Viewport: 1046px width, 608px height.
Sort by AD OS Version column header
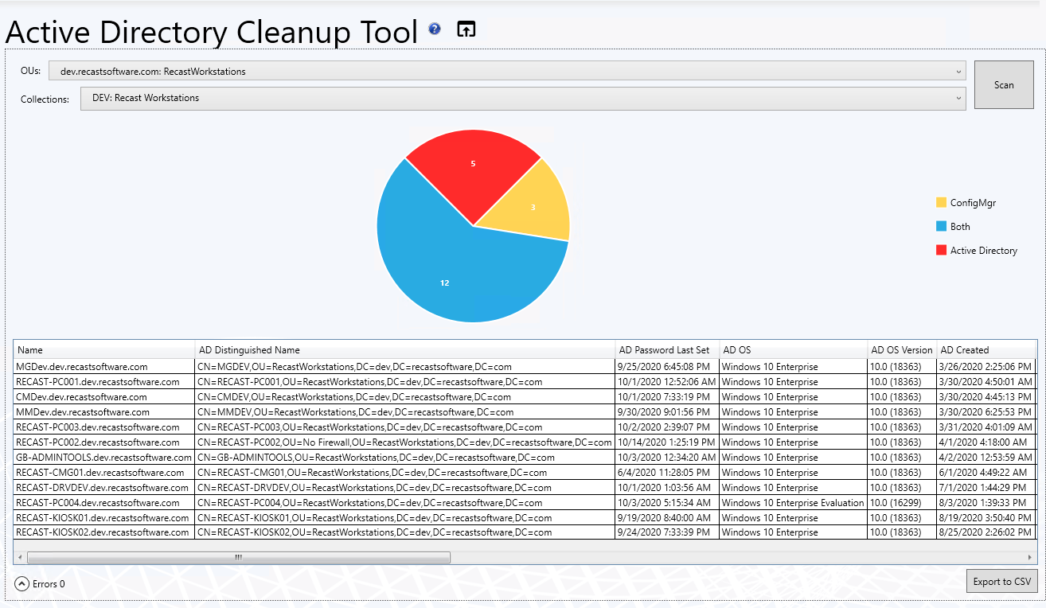coord(902,350)
